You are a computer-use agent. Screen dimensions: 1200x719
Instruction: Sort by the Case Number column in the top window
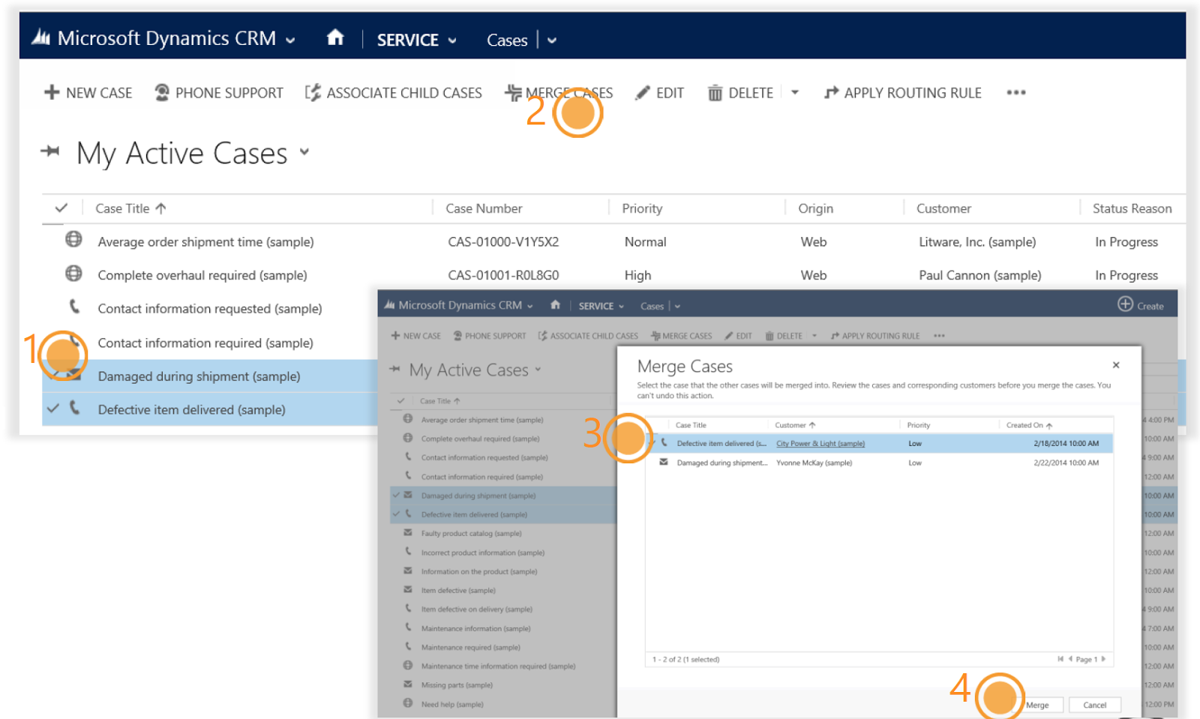coord(484,208)
